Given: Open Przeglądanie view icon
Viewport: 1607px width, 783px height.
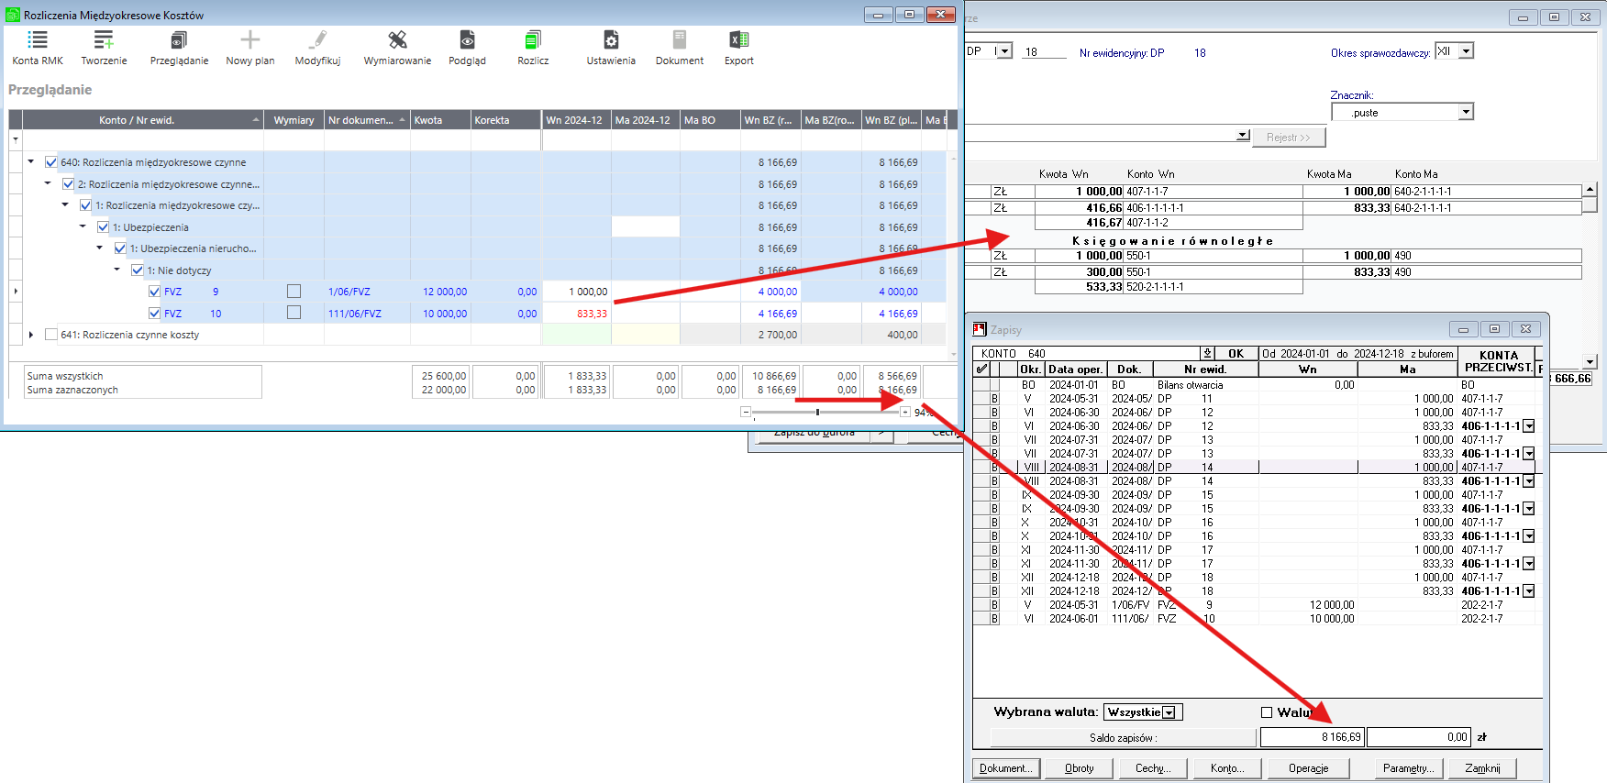Looking at the screenshot, I should click(179, 40).
